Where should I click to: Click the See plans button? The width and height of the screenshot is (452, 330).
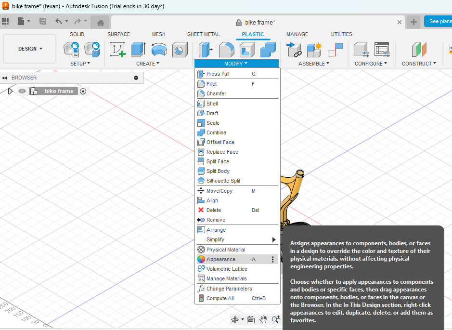tap(438, 21)
